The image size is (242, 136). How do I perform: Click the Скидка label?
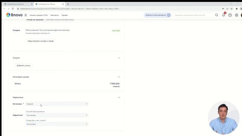[16, 30]
